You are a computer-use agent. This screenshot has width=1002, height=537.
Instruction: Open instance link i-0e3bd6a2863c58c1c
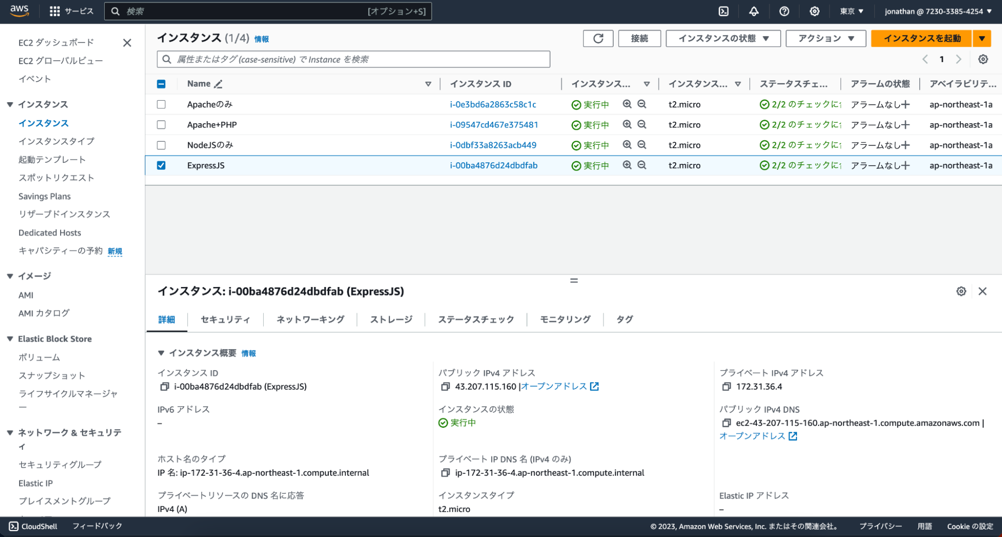[x=493, y=104]
